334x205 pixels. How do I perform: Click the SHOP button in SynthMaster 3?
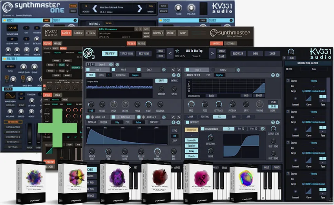[272, 54]
